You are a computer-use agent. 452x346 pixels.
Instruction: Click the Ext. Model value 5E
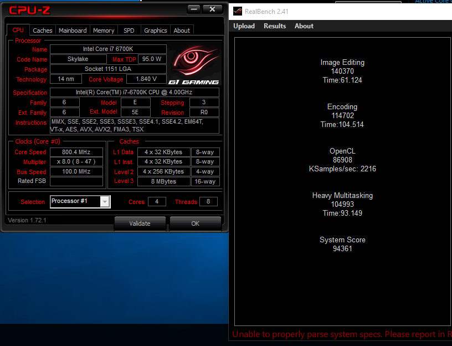(x=135, y=112)
